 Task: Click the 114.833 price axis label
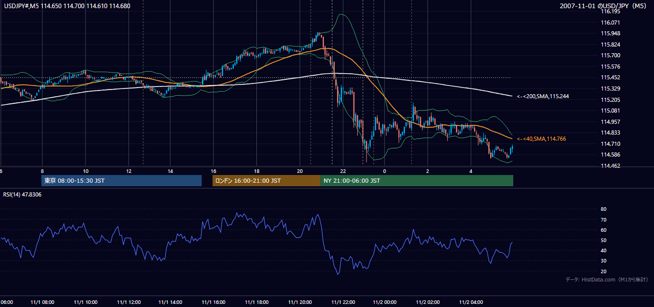[x=611, y=133]
